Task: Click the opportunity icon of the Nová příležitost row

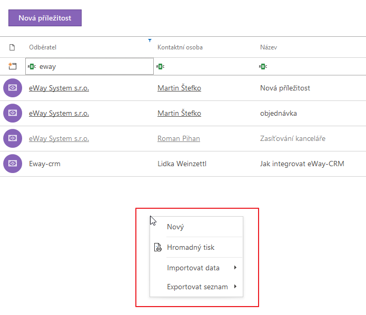Action: [x=13, y=88]
